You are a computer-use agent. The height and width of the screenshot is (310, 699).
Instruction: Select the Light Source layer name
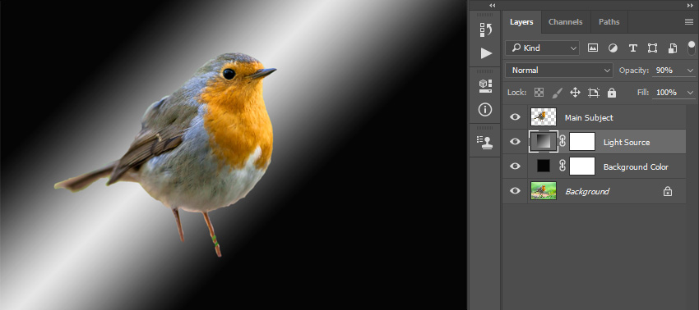[627, 143]
